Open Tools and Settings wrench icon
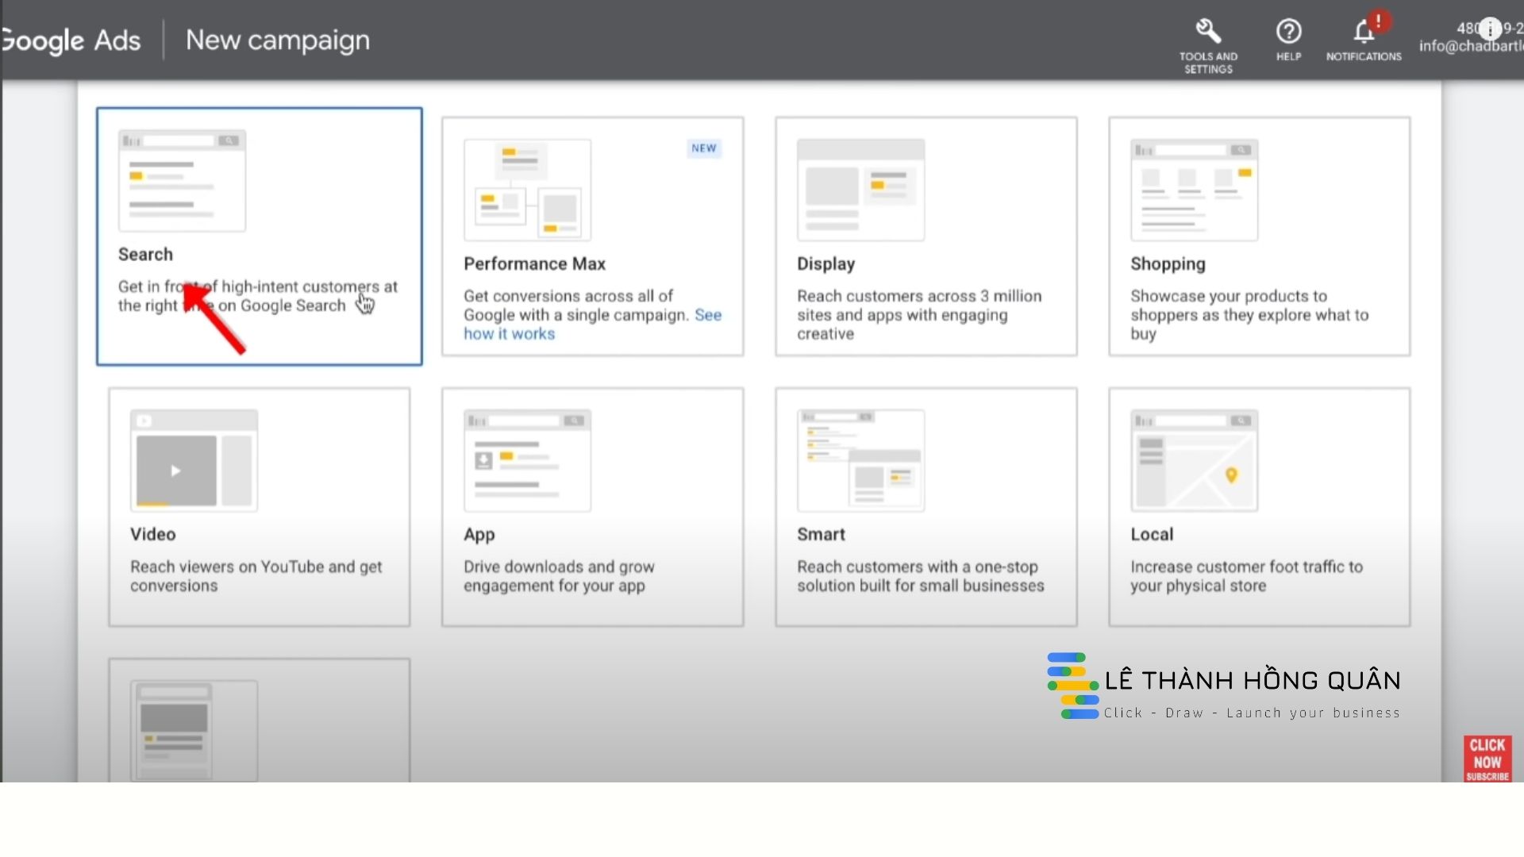 [1208, 32]
